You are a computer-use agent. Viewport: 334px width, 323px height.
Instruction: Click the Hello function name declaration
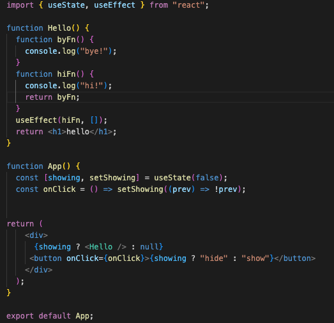(59, 28)
